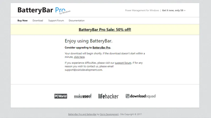This screenshot has height=118, width=211.
Task: Go to the Download nav item
Action: point(38,20)
